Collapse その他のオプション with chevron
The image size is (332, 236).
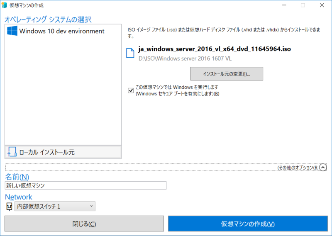pos(323,168)
